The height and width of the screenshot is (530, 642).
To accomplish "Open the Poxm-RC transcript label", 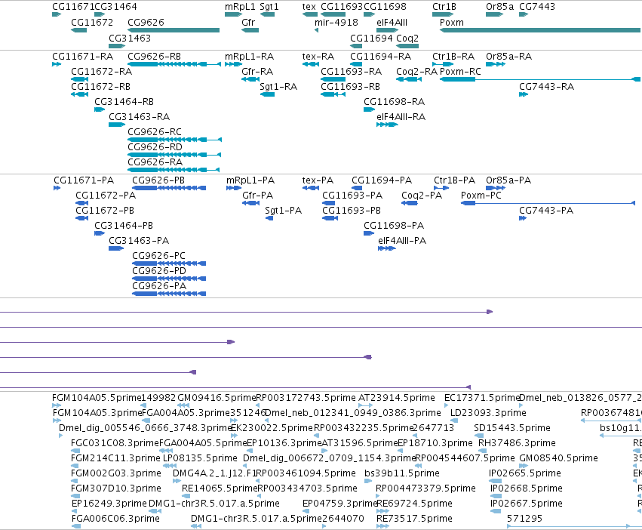I will pyautogui.click(x=460, y=71).
